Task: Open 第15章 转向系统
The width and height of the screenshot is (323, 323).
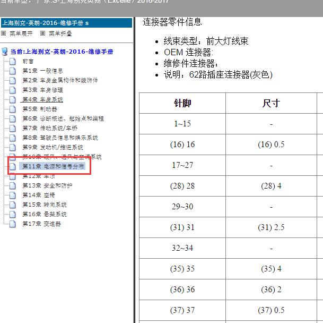Action: pos(45,205)
